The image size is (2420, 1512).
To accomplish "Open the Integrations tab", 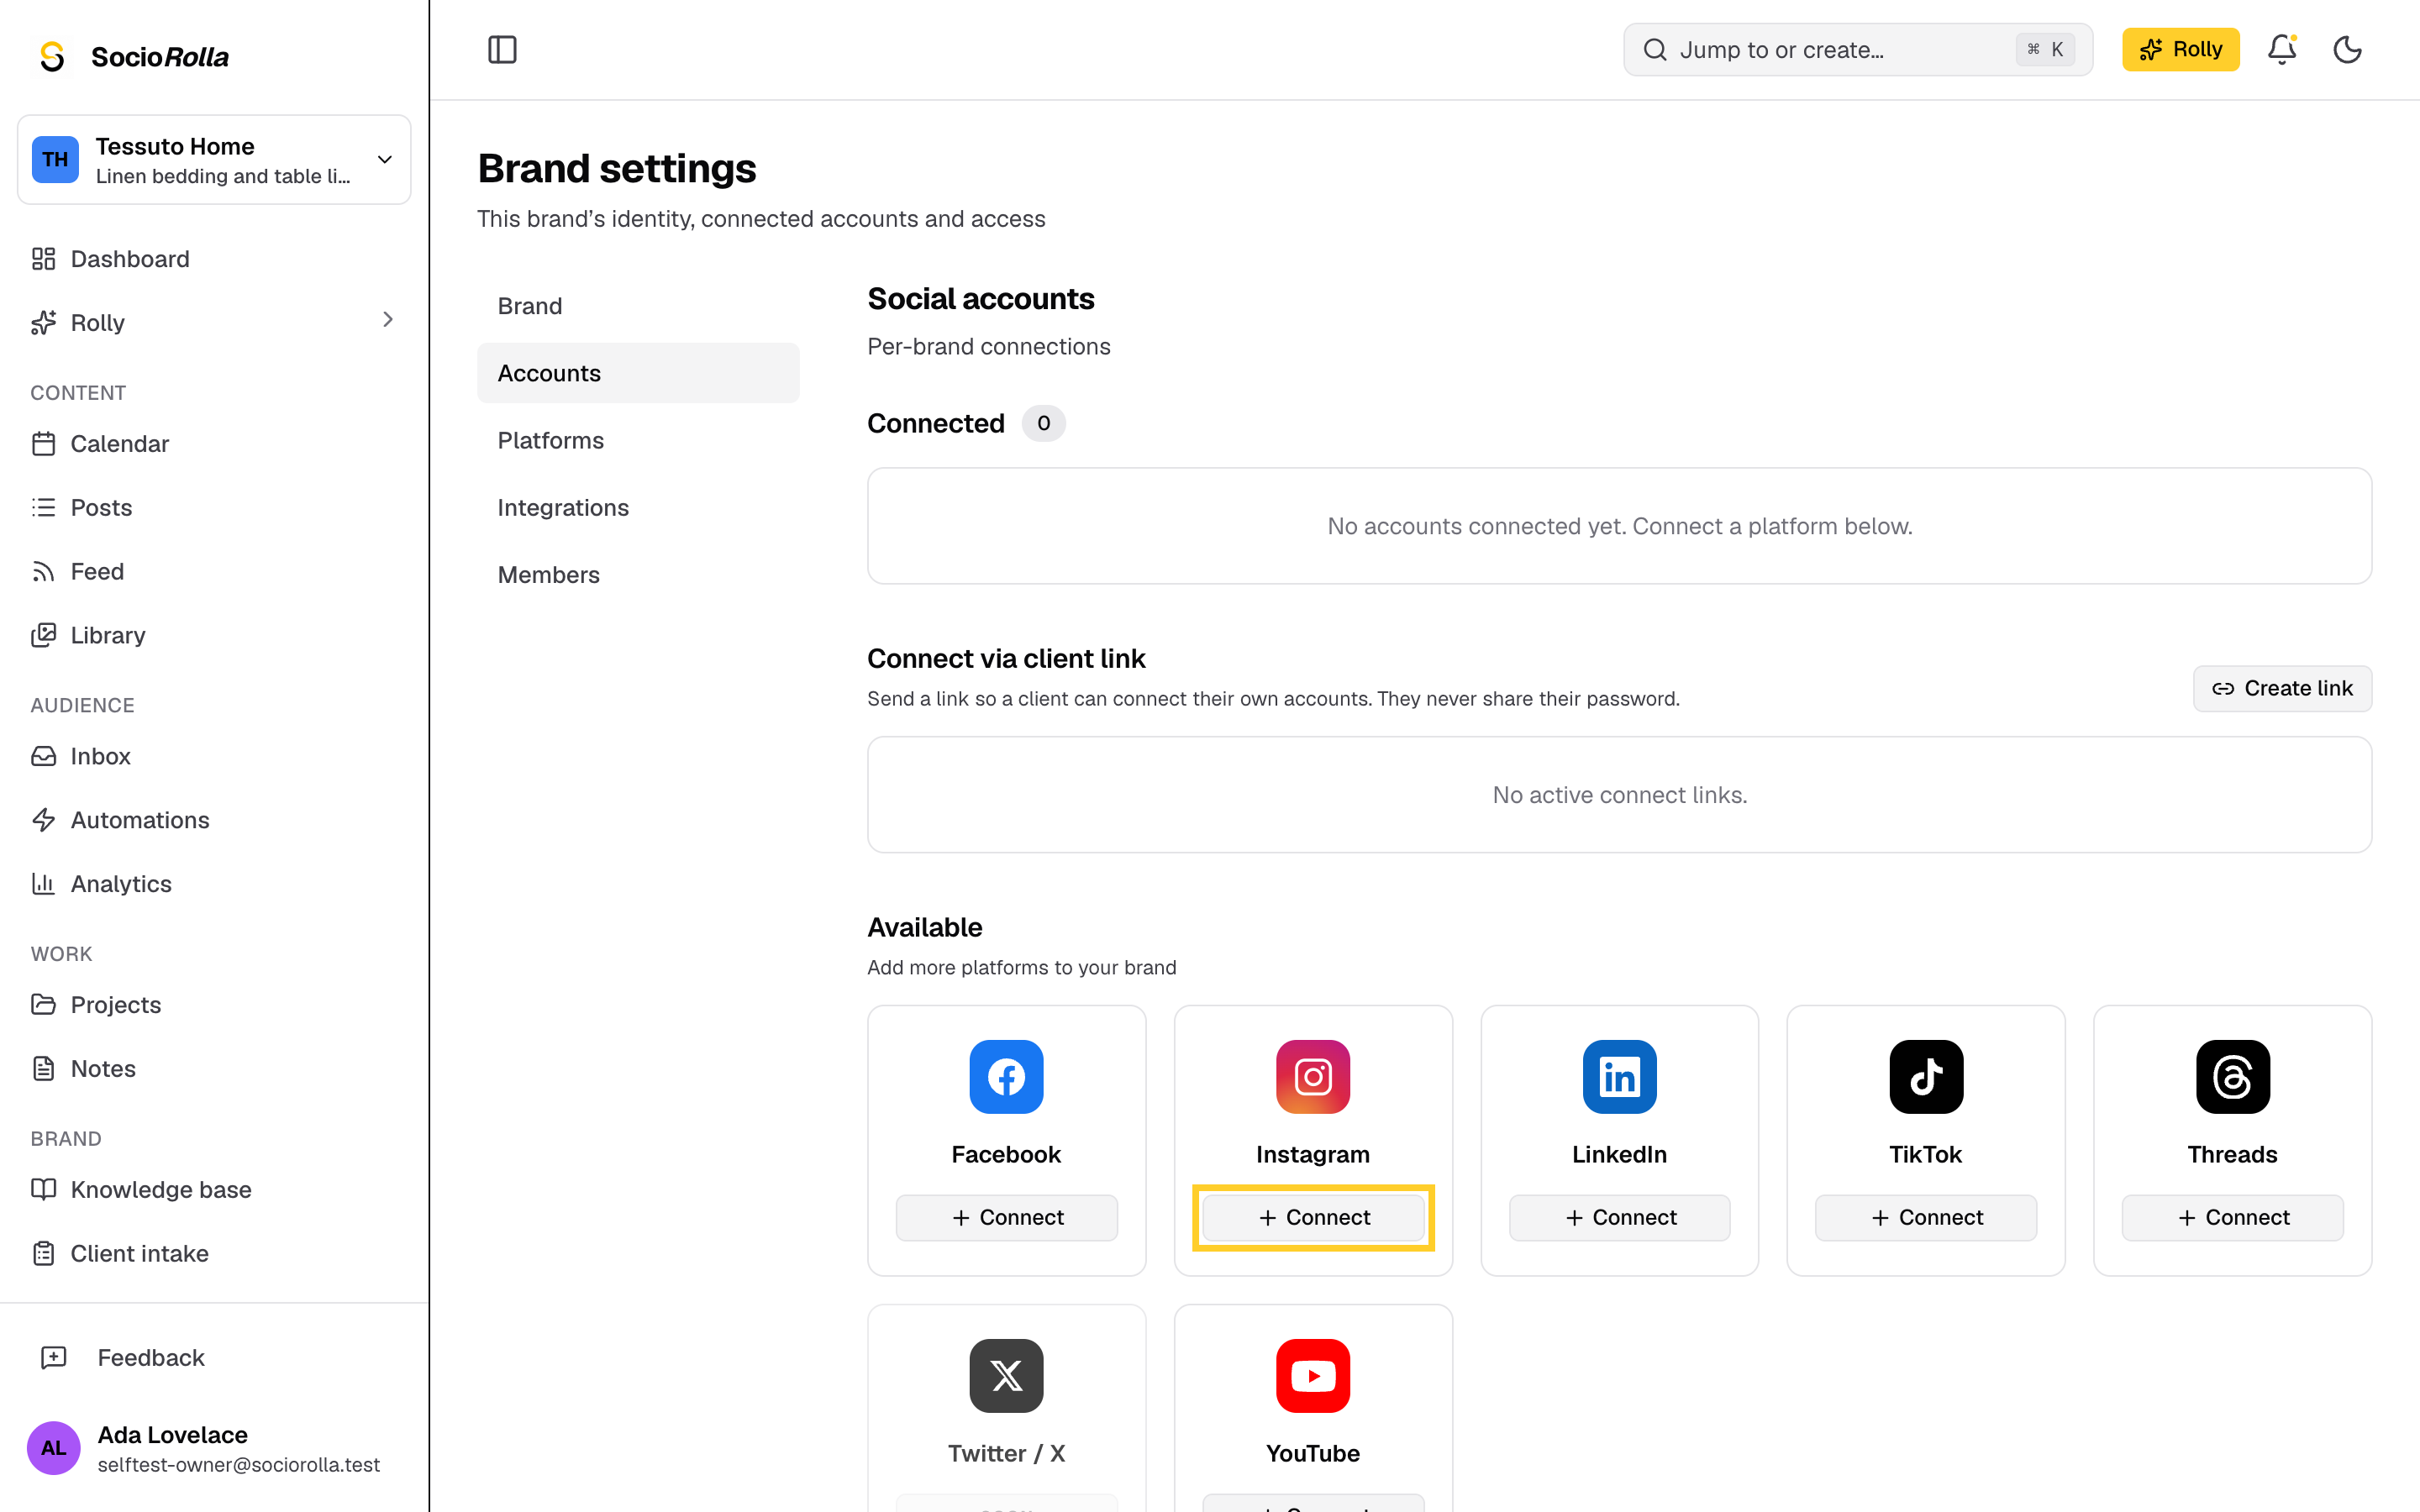I will click(x=638, y=507).
